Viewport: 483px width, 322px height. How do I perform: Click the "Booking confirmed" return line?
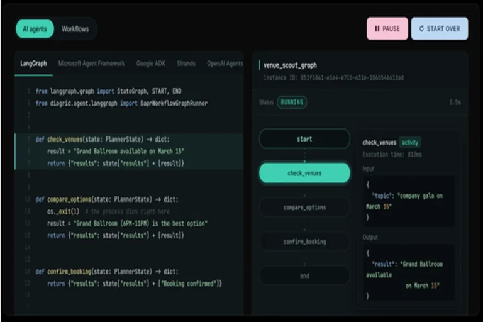tap(135, 284)
